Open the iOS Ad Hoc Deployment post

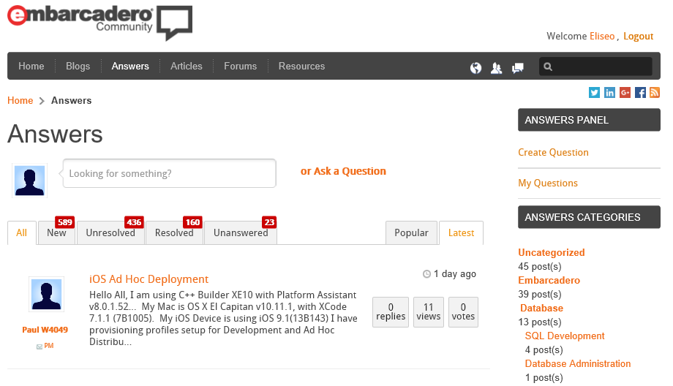[148, 279]
